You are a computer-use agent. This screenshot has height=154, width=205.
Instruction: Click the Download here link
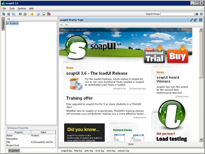click(x=138, y=89)
